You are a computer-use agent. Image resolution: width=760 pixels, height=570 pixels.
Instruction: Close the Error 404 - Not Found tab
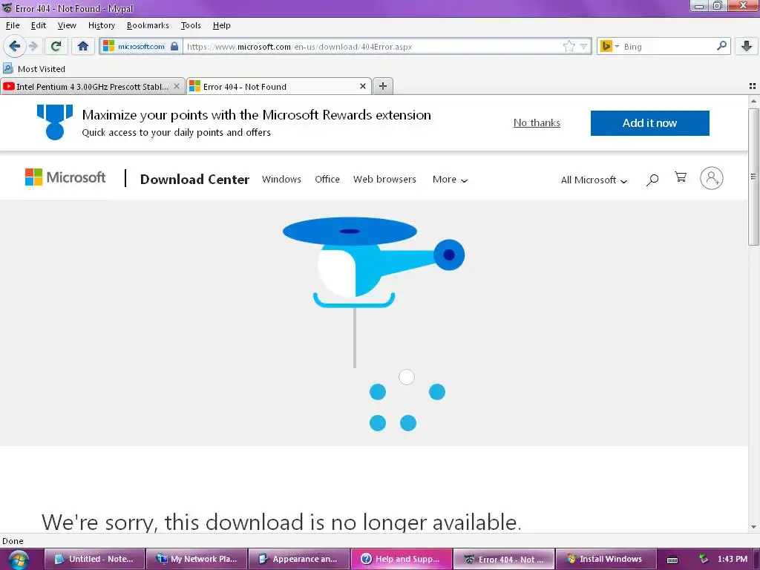(362, 86)
